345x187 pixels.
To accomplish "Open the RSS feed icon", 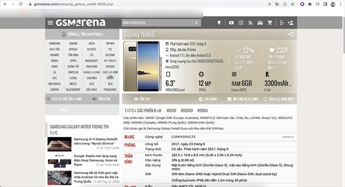I will [x=251, y=23].
